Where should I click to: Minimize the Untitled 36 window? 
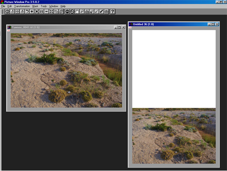point(209,24)
